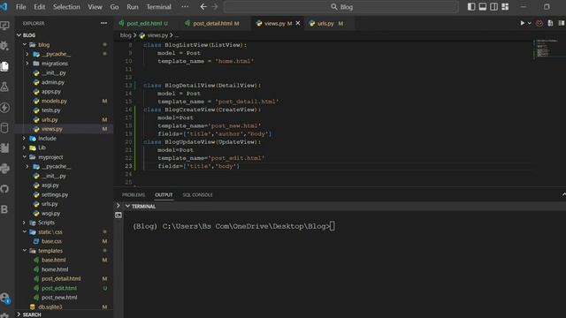The width and height of the screenshot is (566, 318).
Task: Switch to the SQL CONSOLE panel tab
Action: tap(197, 194)
